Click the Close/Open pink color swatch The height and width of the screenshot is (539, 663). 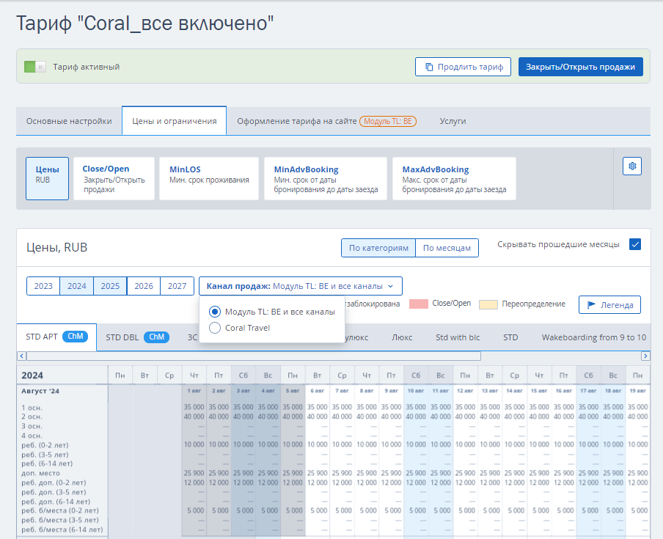[x=418, y=304]
